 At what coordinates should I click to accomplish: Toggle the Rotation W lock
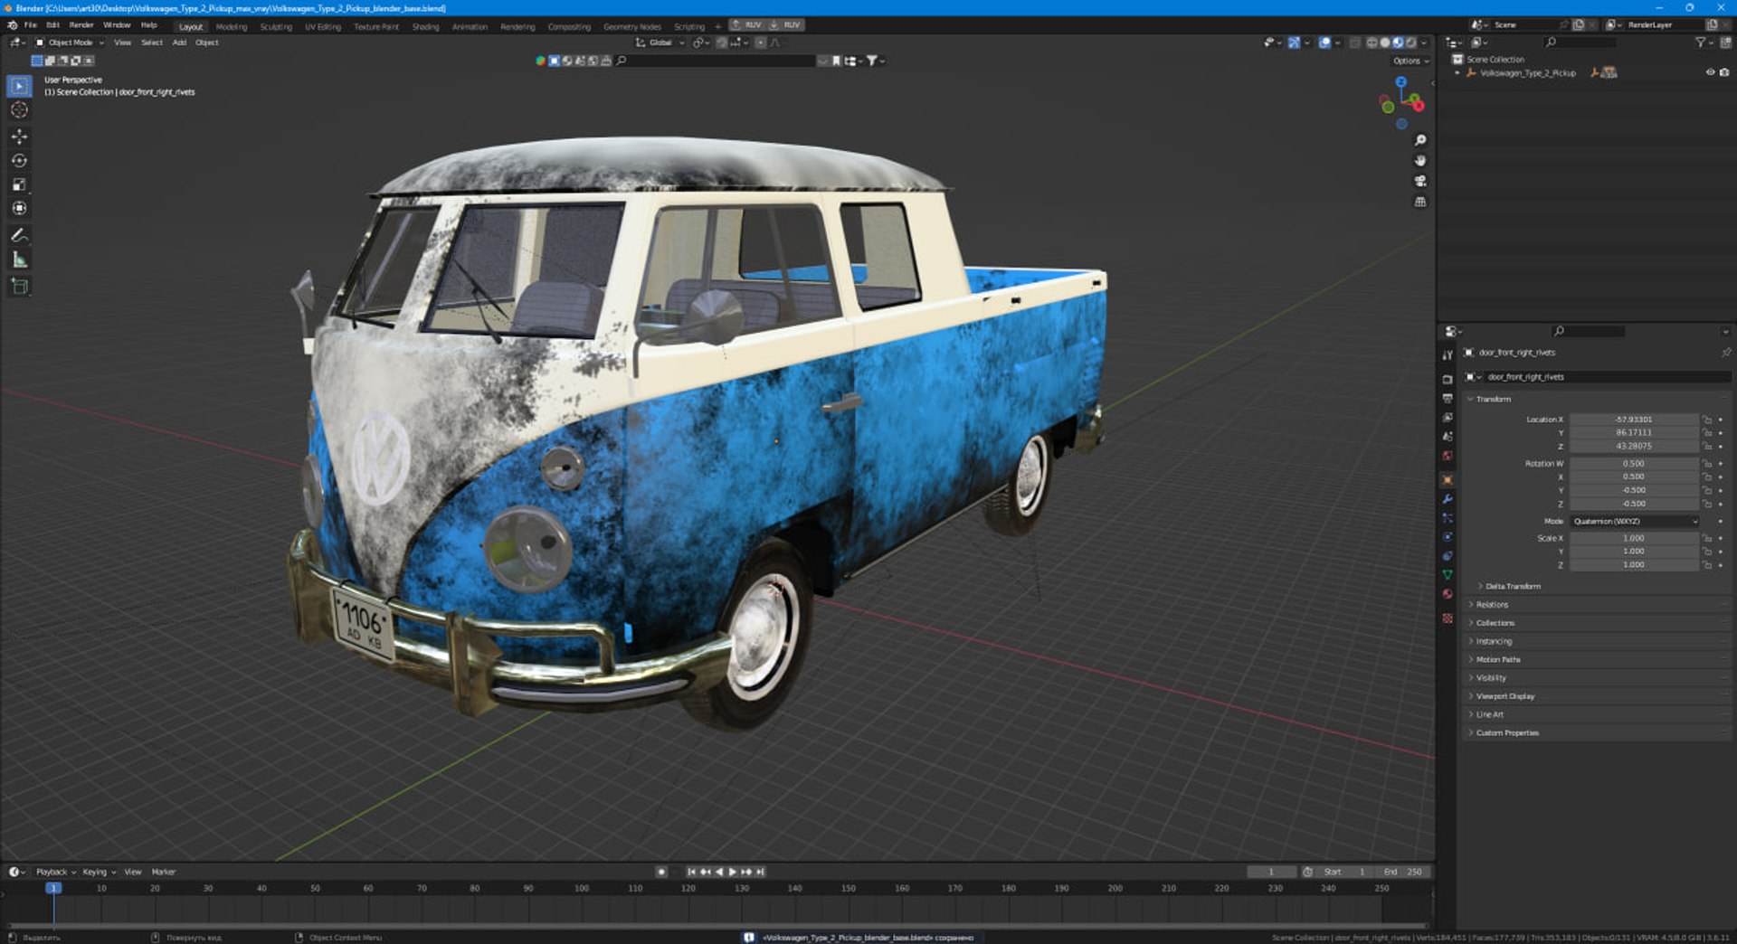pyautogui.click(x=1707, y=464)
